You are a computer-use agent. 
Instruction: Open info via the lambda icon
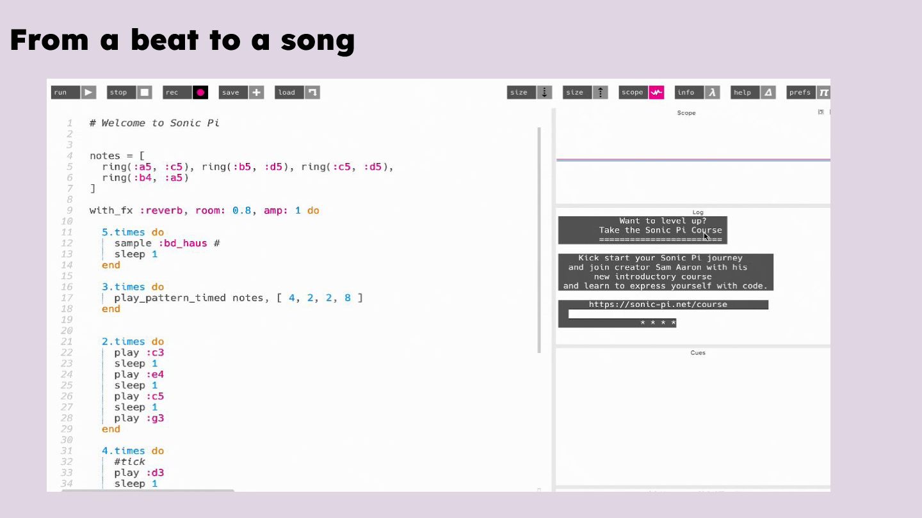coord(712,92)
